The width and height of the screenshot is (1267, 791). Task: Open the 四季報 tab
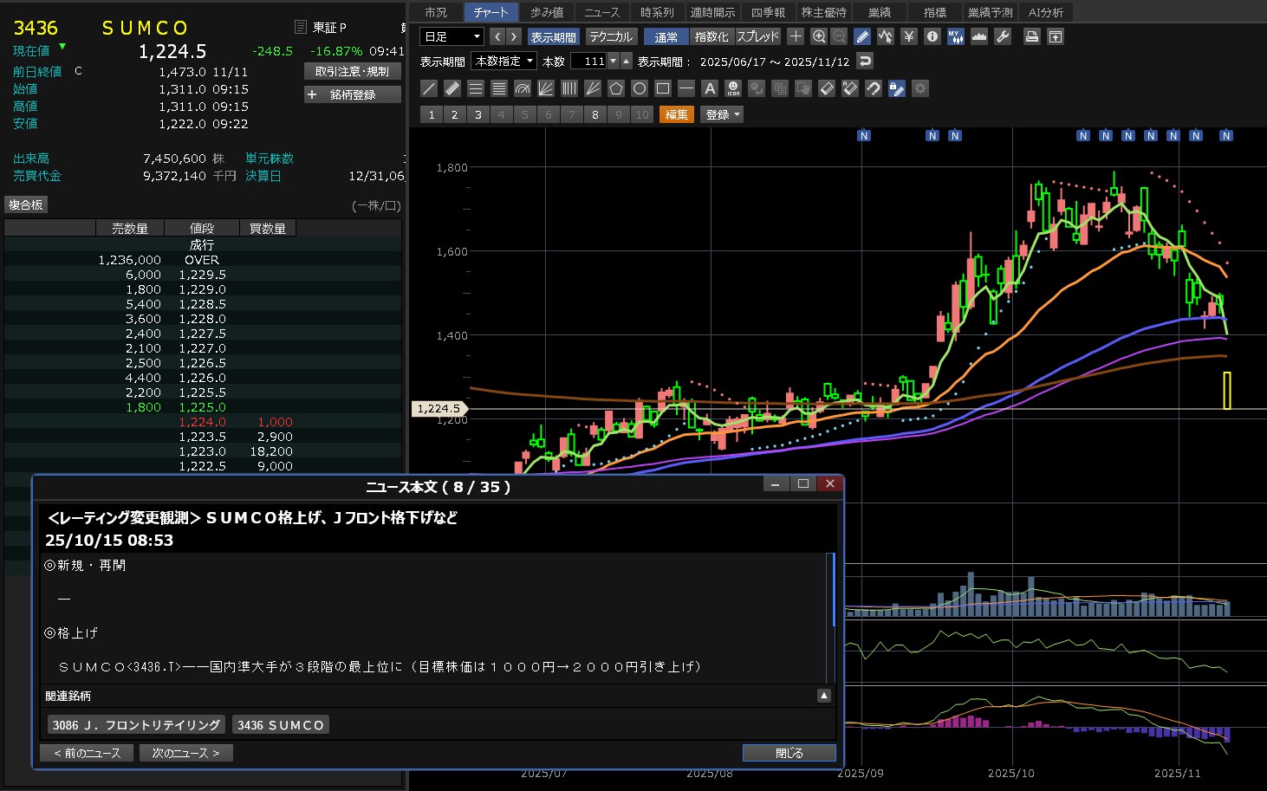(768, 12)
